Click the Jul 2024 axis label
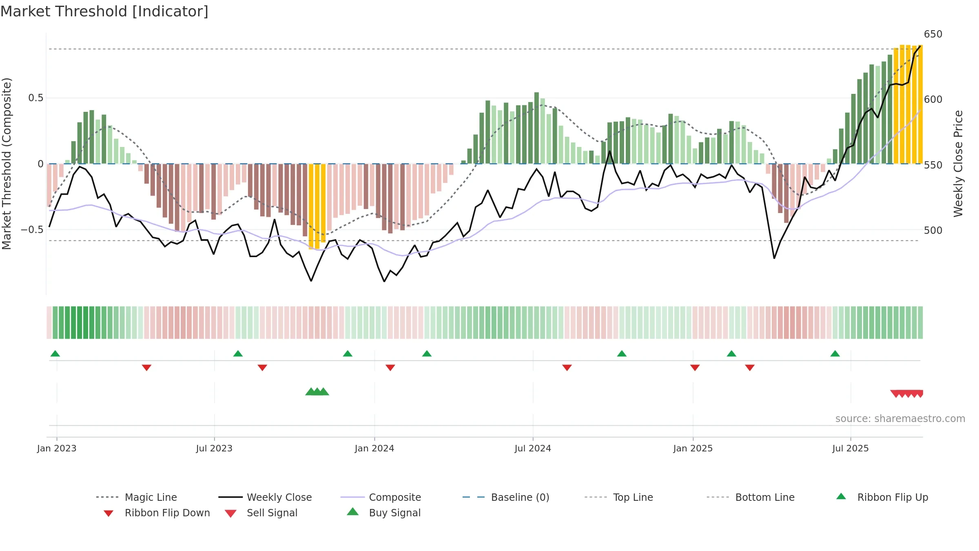The width and height of the screenshot is (979, 551). [x=533, y=449]
